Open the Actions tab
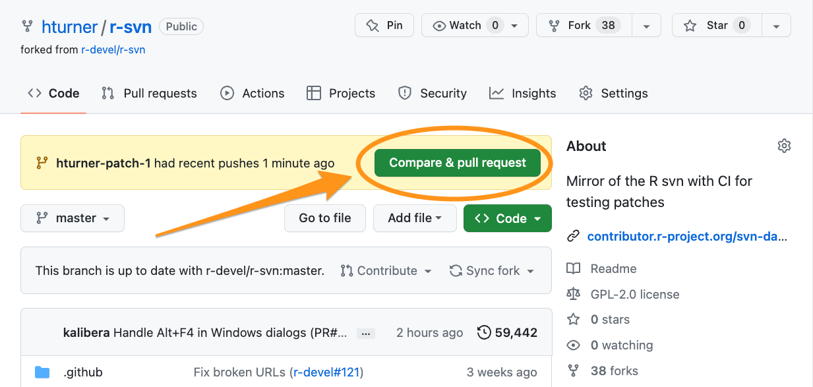 coord(253,93)
